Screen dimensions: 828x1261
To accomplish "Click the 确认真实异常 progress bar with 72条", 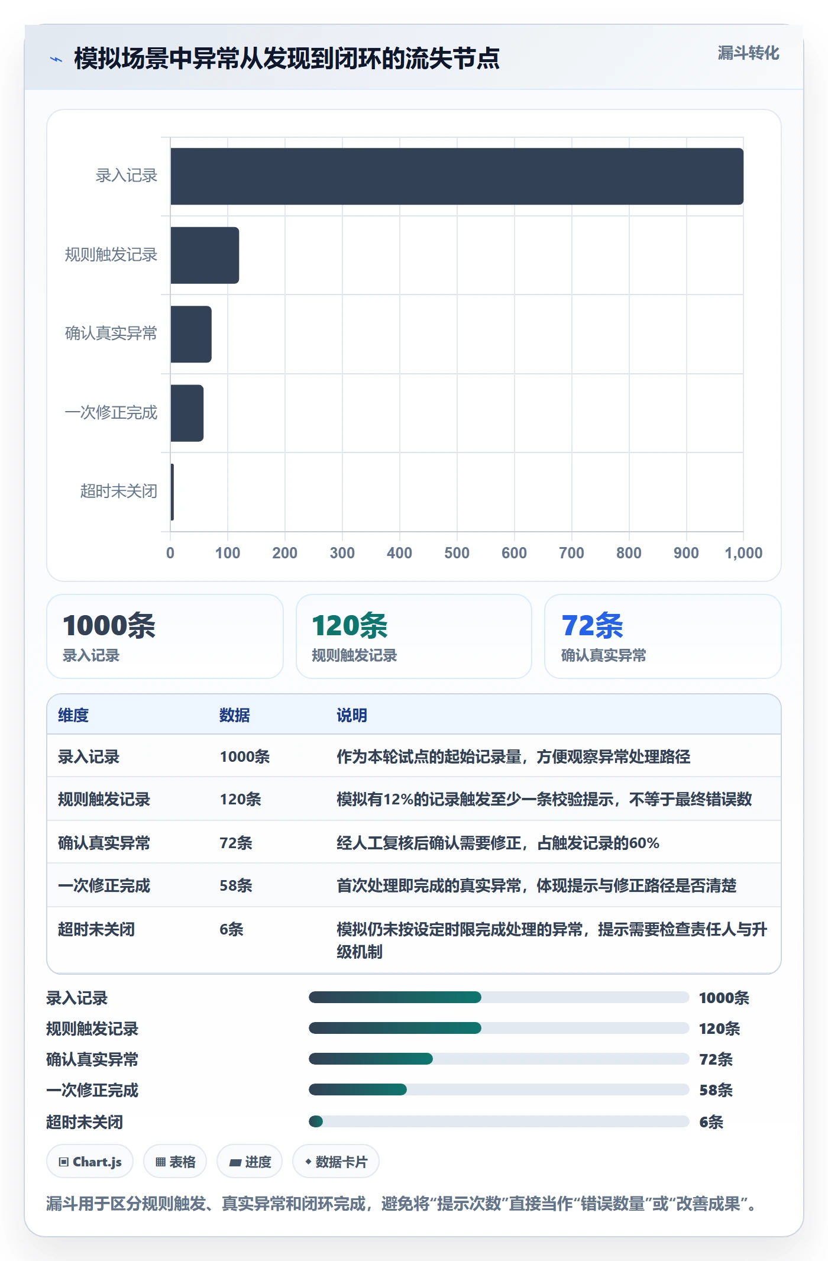I will 499,1059.
